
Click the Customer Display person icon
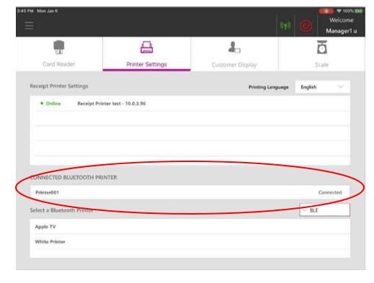tap(234, 48)
